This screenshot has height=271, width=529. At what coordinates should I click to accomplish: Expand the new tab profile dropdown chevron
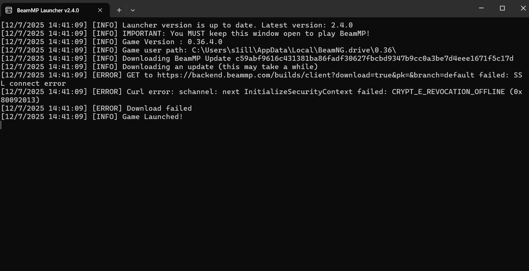(133, 10)
